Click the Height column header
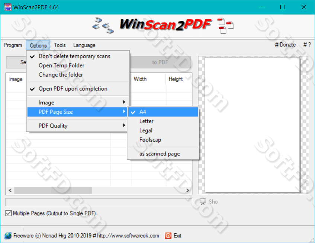 tap(179, 79)
